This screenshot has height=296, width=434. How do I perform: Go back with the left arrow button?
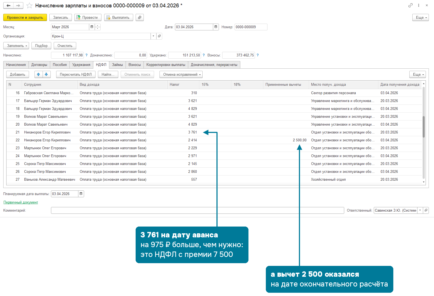(8, 5)
